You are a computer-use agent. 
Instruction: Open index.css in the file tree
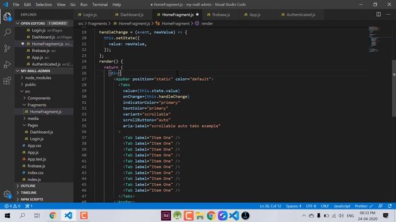click(35, 173)
